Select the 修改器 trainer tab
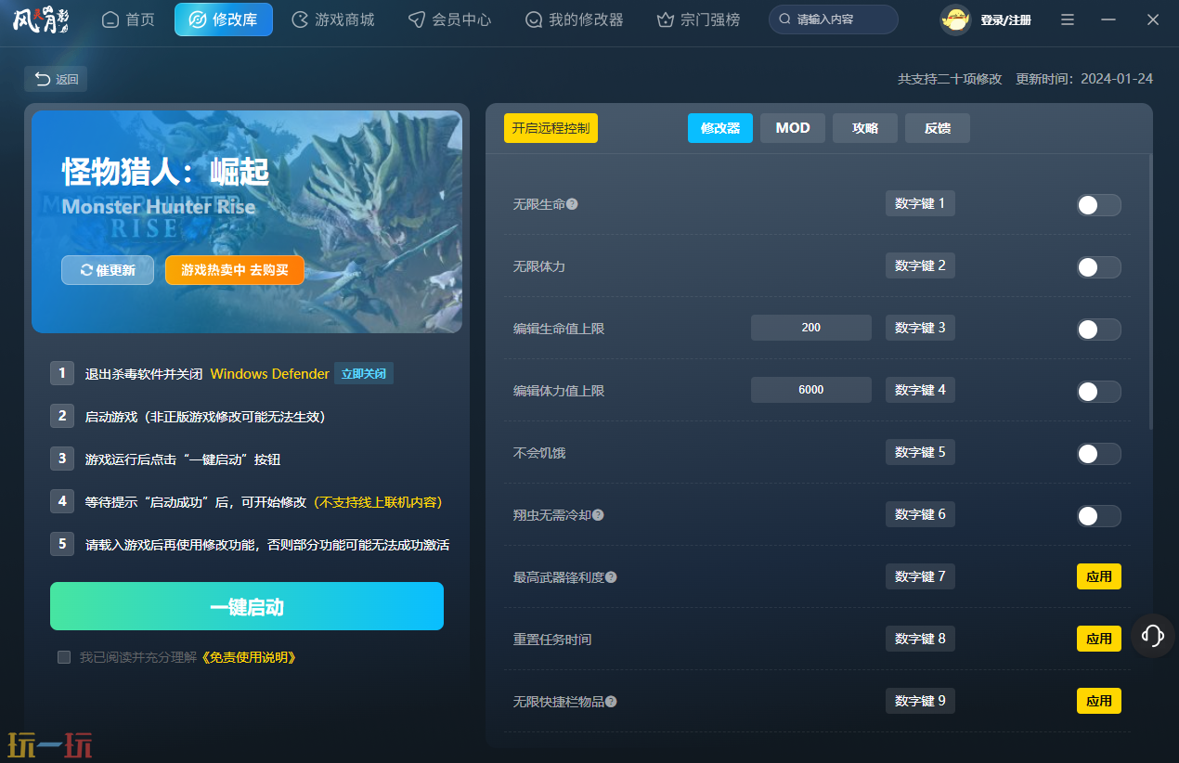The height and width of the screenshot is (763, 1179). pyautogui.click(x=720, y=128)
